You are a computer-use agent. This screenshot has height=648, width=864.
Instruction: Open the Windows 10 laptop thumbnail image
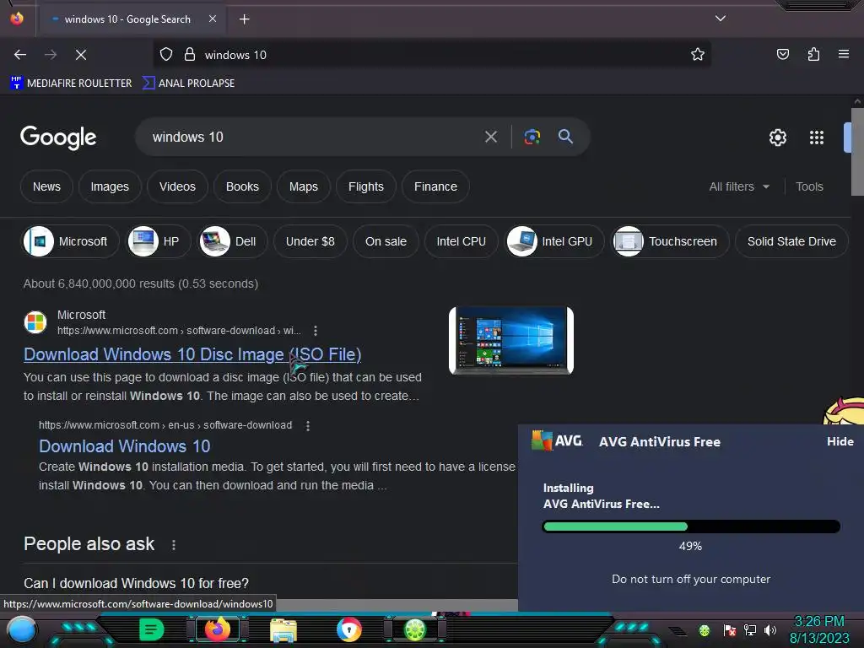pyautogui.click(x=511, y=341)
